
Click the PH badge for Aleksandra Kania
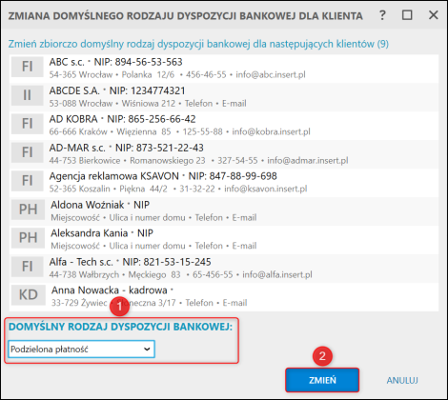tap(28, 238)
